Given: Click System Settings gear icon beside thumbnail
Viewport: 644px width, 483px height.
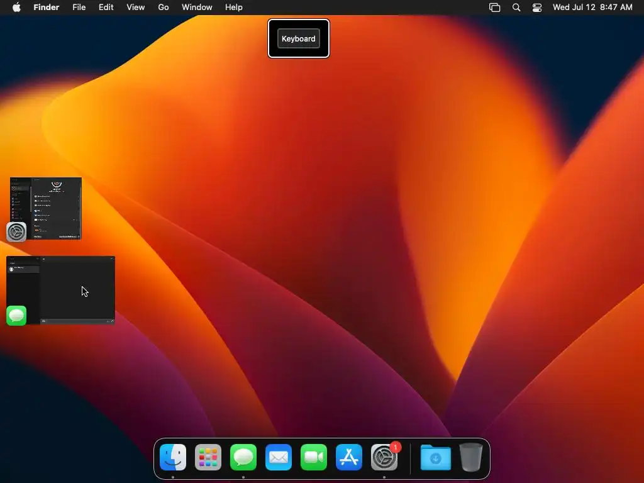Looking at the screenshot, I should (16, 232).
